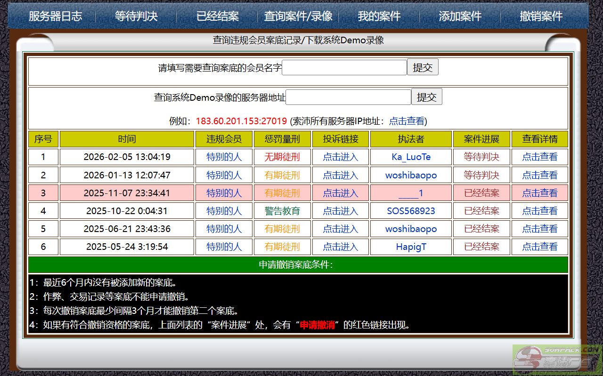Open enforcer Ka_LuoTe's profile link
Viewport: 603px width, 376px height.
[411, 157]
